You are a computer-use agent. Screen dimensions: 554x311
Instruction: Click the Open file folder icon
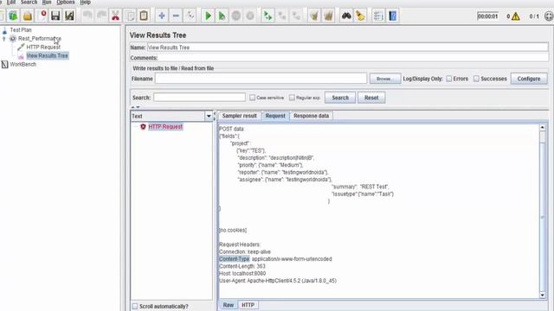click(28, 16)
